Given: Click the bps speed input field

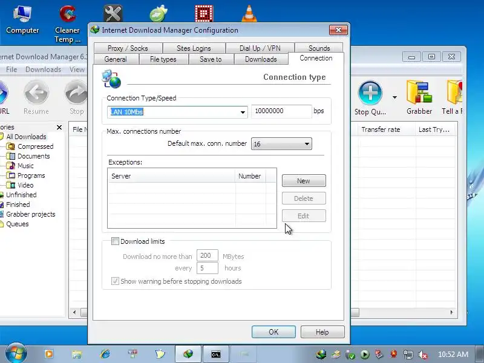Looking at the screenshot, I should (x=281, y=111).
